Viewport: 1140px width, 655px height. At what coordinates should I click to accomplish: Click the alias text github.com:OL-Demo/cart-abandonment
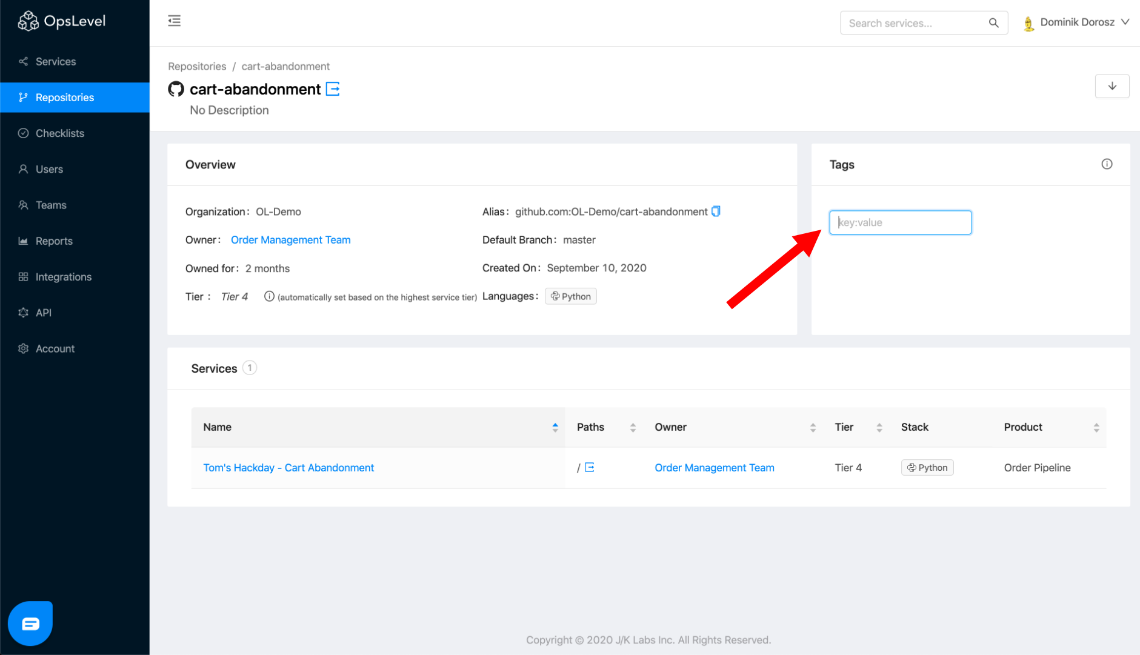[x=611, y=211]
